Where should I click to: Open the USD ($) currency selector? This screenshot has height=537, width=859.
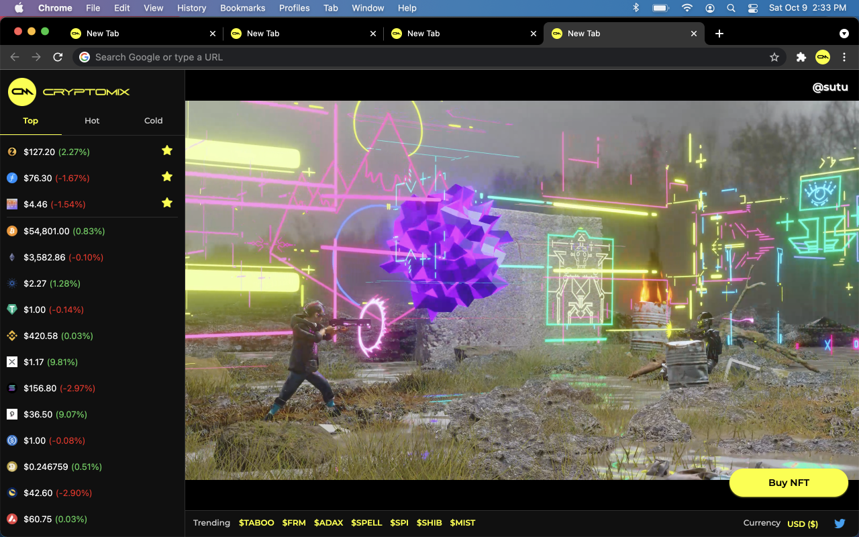pos(802,524)
